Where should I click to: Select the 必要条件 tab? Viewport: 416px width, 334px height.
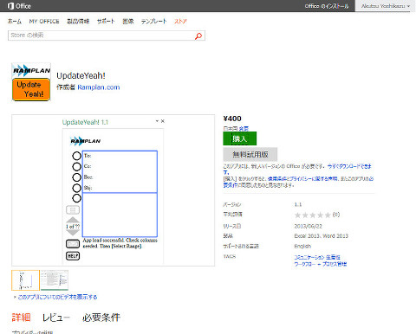coord(101,318)
